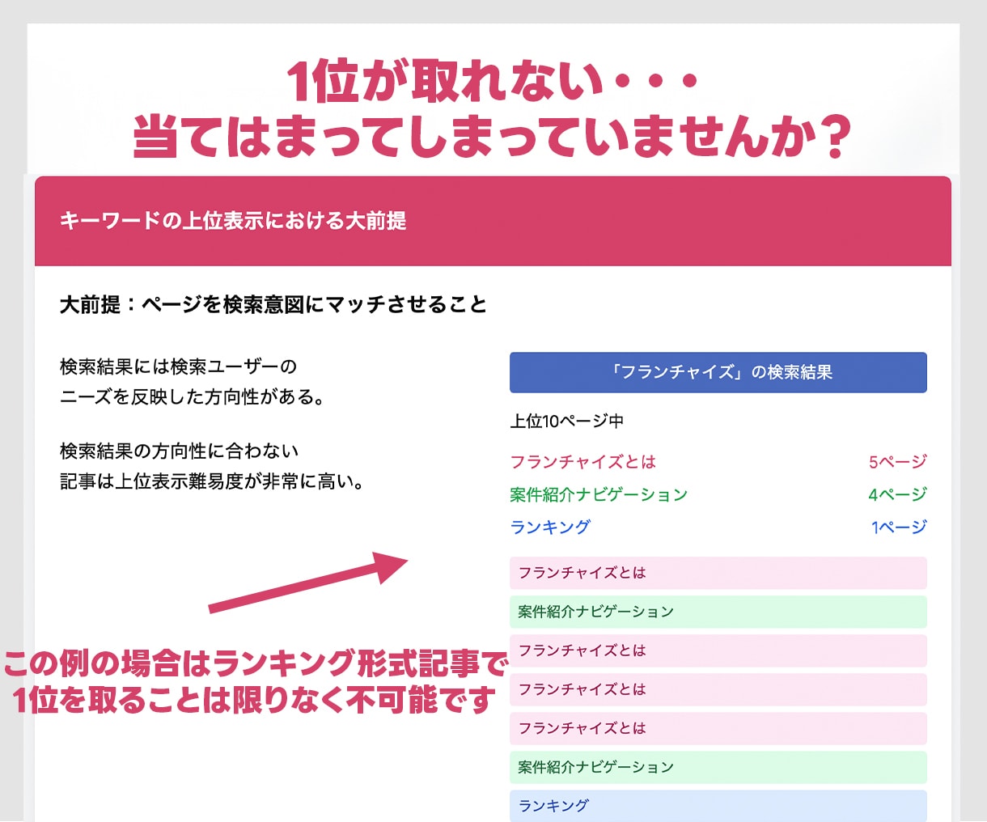Viewport: 987px width, 822px height.
Task: Click the text 記事は上位表示難易度が非常に高い。
Action: click(x=213, y=481)
